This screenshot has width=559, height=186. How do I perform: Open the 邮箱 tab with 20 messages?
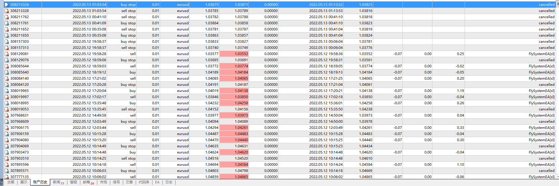(x=89, y=182)
